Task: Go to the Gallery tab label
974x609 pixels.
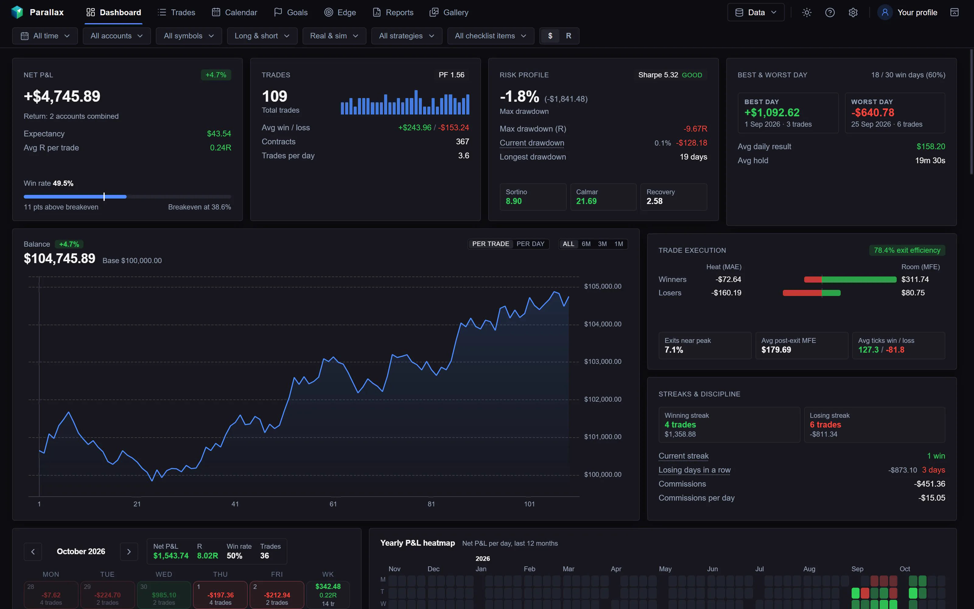Action: pos(456,12)
